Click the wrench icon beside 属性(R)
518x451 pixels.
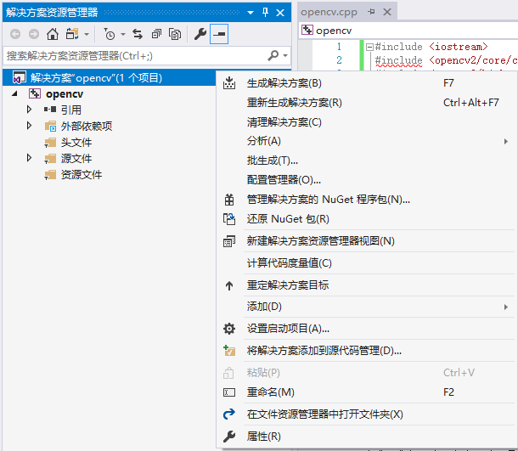click(x=229, y=437)
